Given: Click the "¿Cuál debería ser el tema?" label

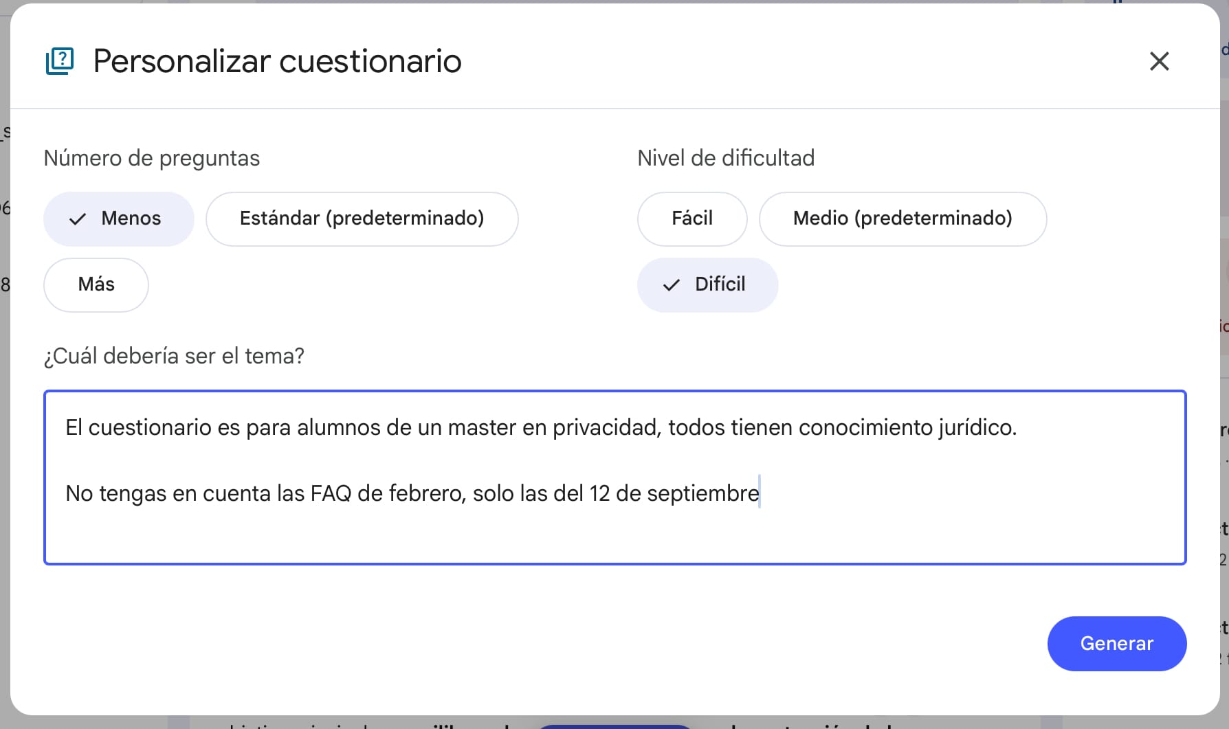Looking at the screenshot, I should coord(174,356).
